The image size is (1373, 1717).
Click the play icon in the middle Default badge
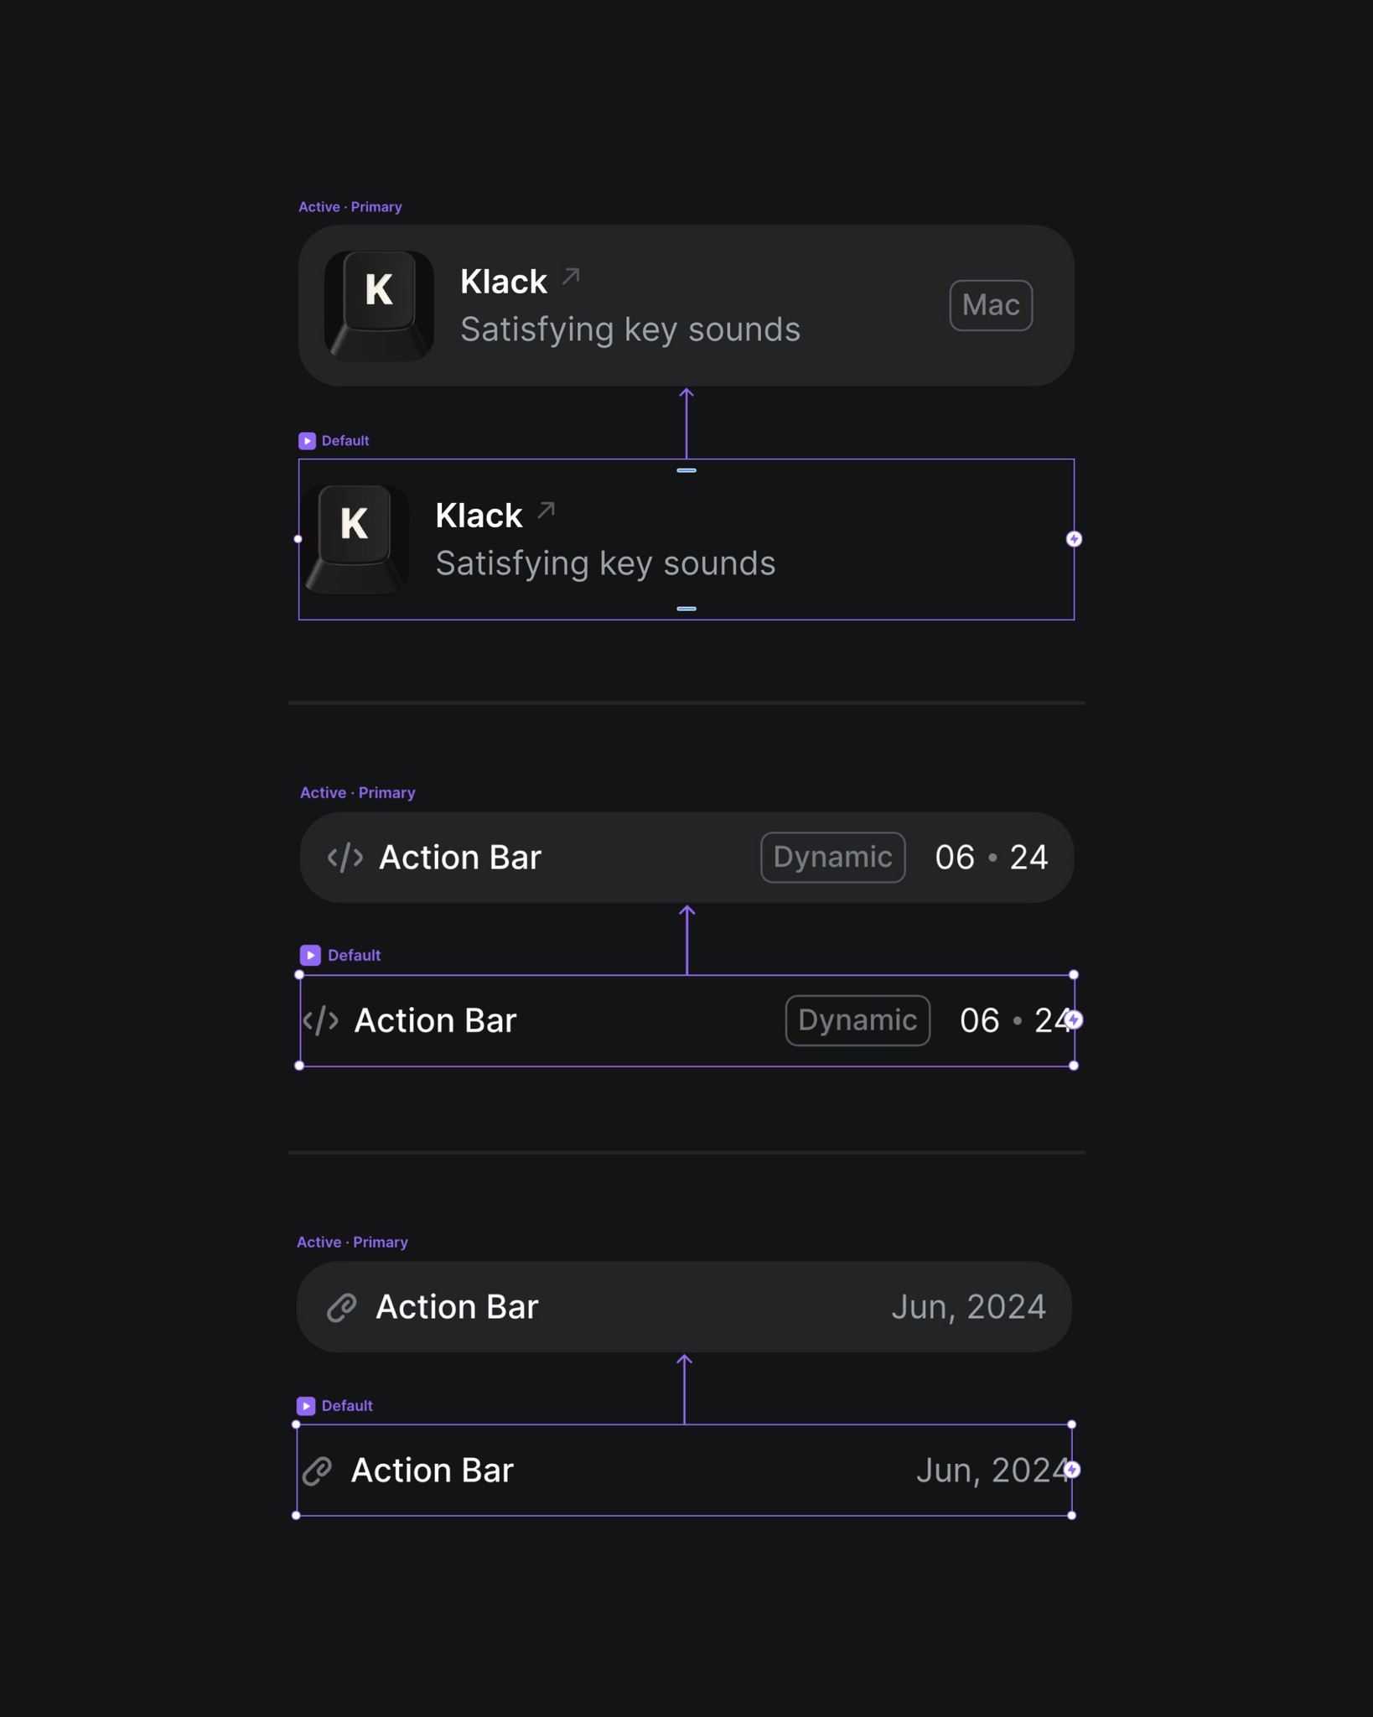click(x=311, y=954)
